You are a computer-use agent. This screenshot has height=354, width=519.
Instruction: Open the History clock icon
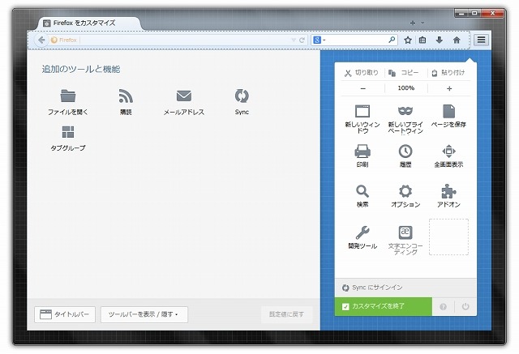(405, 151)
